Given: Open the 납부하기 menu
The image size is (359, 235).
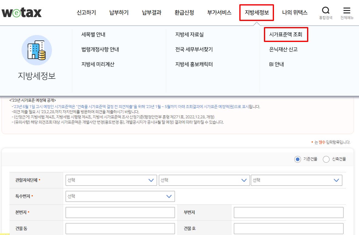Looking at the screenshot, I should [x=119, y=12].
